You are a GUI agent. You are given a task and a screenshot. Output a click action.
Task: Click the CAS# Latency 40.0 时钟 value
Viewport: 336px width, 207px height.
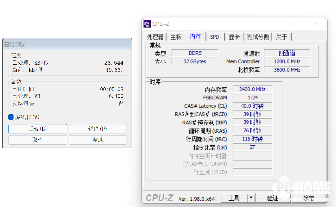click(x=253, y=106)
